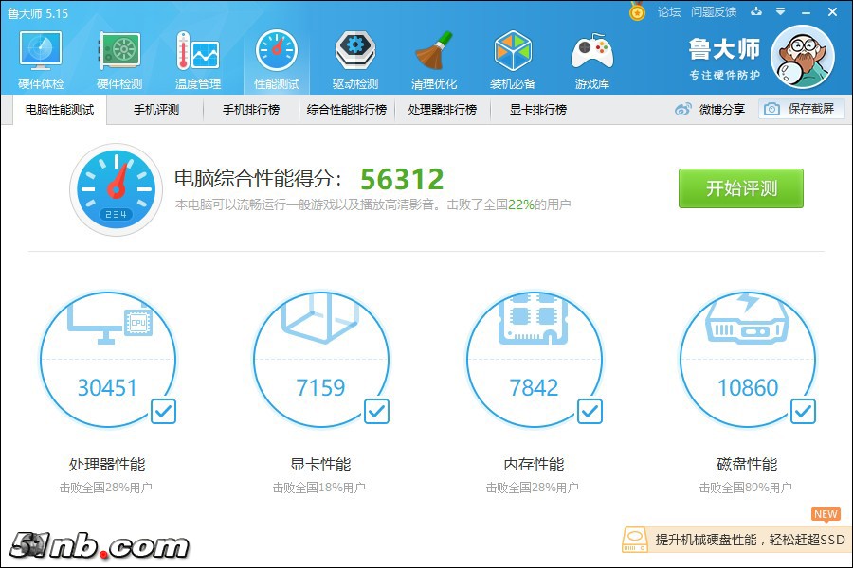This screenshot has width=853, height=568.
Task: Open 清理优化 cleanup broom icon
Action: tap(434, 59)
